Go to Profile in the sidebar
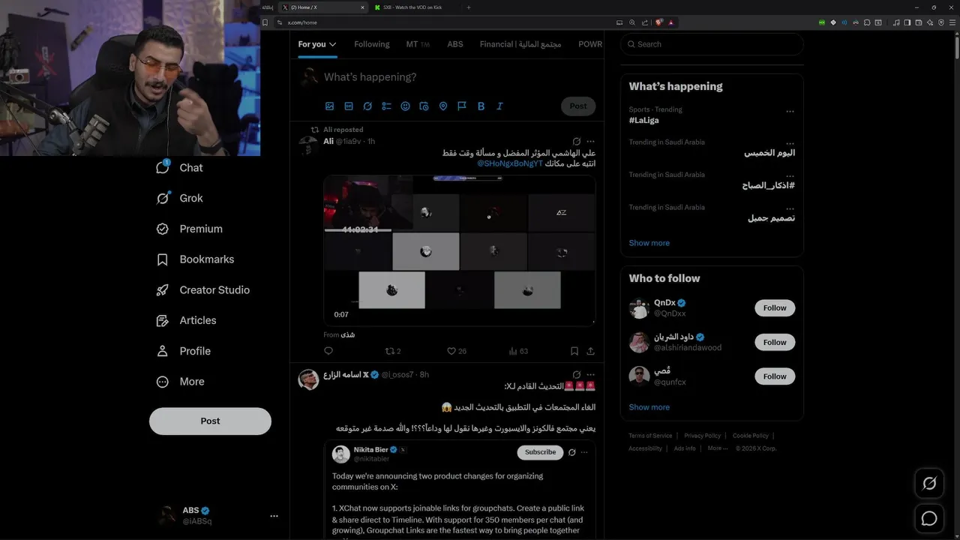Viewport: 960px width, 540px height. click(x=183, y=351)
